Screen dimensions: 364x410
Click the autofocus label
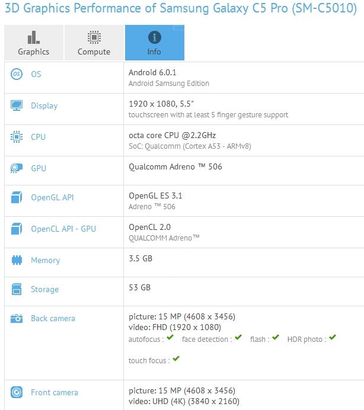coord(146,339)
